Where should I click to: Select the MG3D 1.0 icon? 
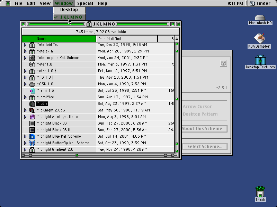32,84
